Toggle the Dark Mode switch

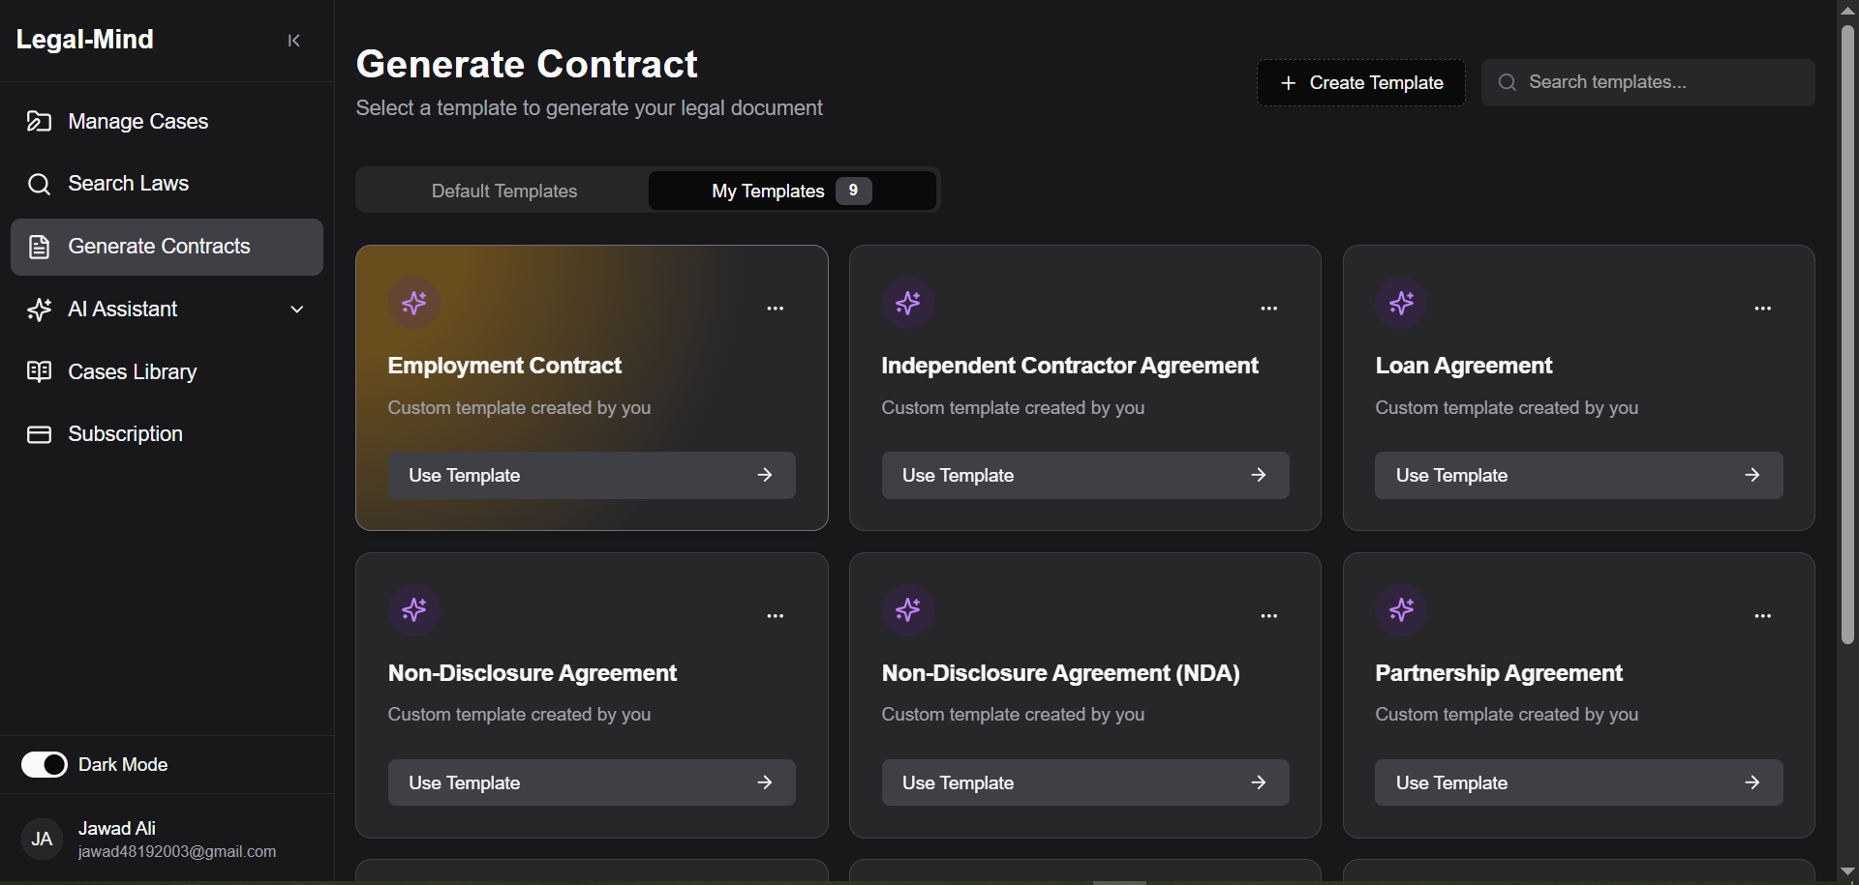click(45, 765)
